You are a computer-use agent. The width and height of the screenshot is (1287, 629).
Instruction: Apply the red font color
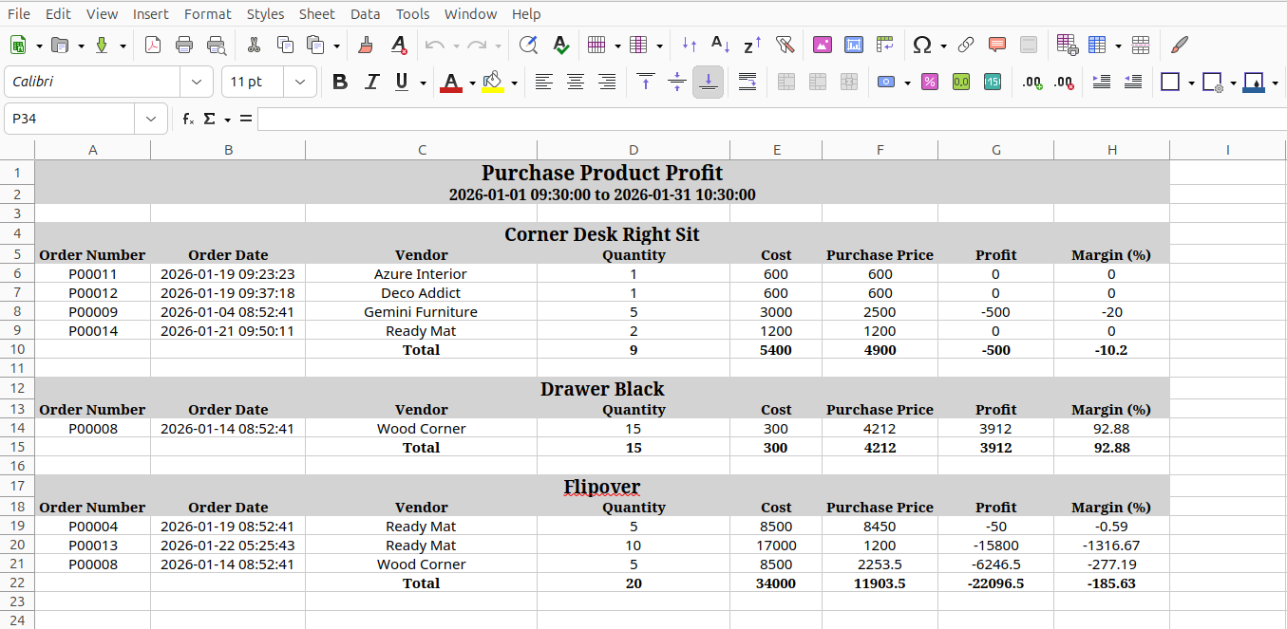[451, 82]
